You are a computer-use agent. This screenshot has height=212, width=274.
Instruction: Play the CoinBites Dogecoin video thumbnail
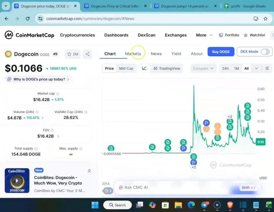tap(17, 180)
